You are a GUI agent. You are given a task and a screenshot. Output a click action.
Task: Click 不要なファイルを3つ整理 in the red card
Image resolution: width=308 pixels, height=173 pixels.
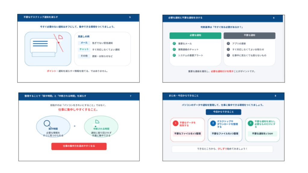click(187, 134)
